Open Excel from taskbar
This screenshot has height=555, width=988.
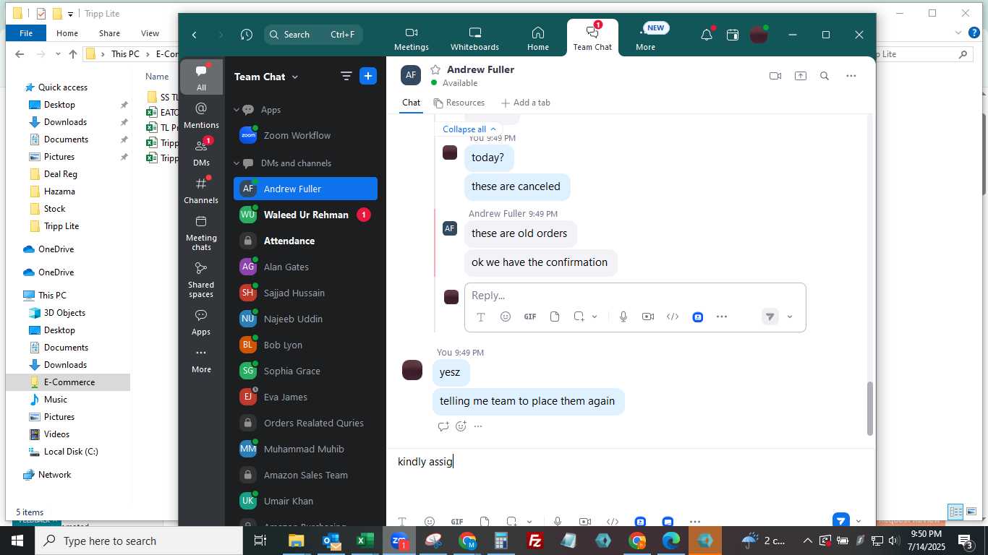pos(365,541)
